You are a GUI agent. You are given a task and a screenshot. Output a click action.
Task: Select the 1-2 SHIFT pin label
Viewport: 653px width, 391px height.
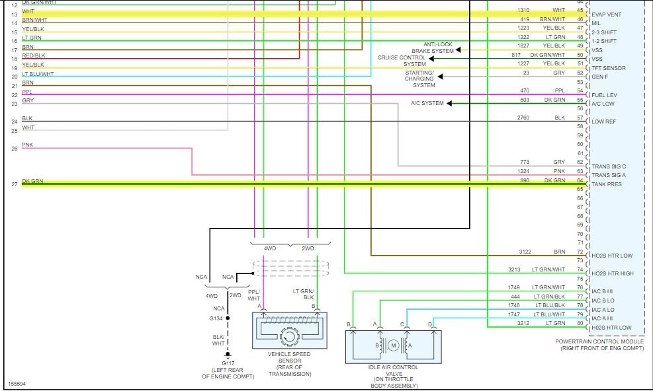(x=604, y=41)
